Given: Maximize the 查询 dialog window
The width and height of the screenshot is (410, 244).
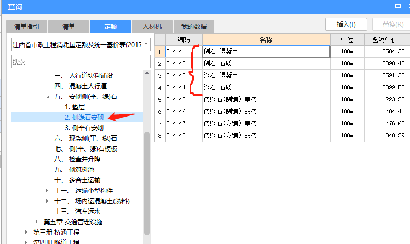Looking at the screenshot, I should (x=397, y=6).
